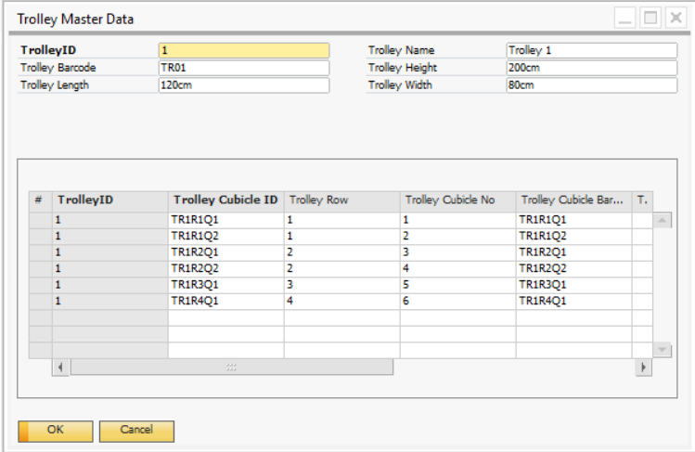Viewport: 695px width, 452px height.
Task: Minimize the Trolley Master Data window
Action: click(626, 18)
